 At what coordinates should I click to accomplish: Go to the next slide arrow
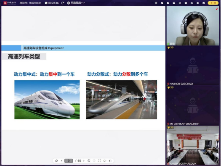[x=84, y=161]
